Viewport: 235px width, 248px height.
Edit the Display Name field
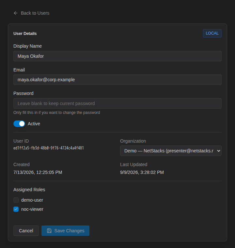117,56
